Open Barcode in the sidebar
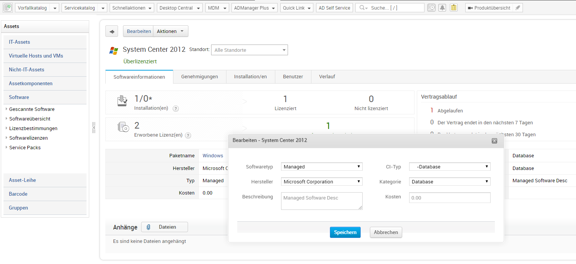 pyautogui.click(x=45, y=194)
